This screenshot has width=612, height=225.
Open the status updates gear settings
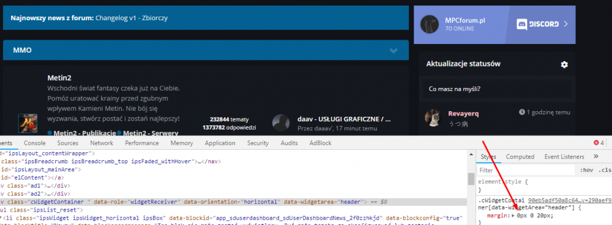(x=564, y=65)
